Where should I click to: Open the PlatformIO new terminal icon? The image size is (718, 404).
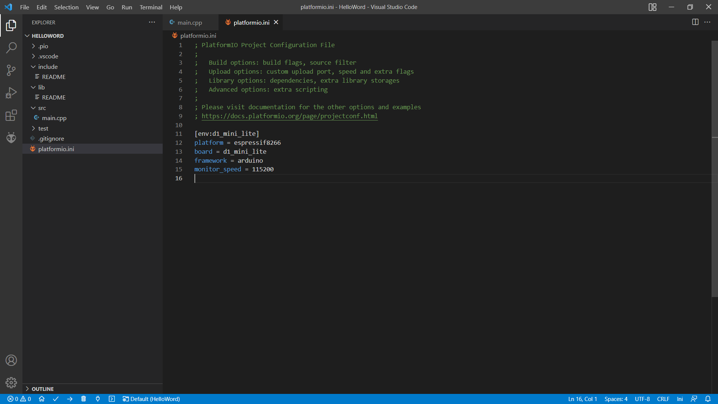pos(111,399)
